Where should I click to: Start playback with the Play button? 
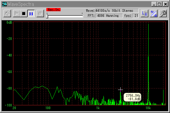tap(17, 14)
